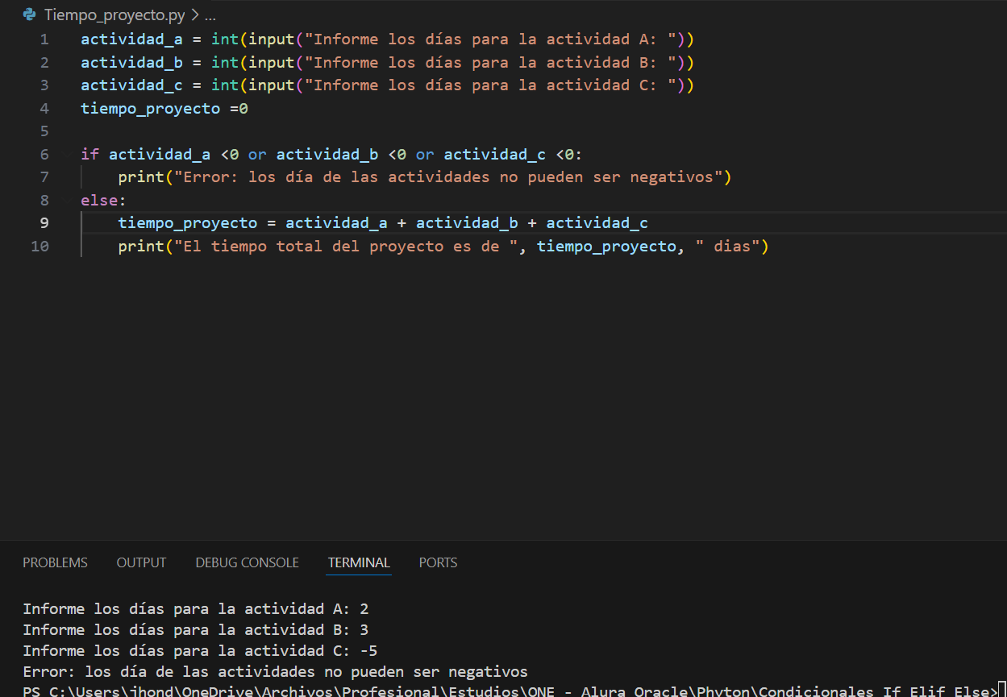Click the actividad_a variable on line 1
Viewport: 1007px width, 697px height.
131,39
